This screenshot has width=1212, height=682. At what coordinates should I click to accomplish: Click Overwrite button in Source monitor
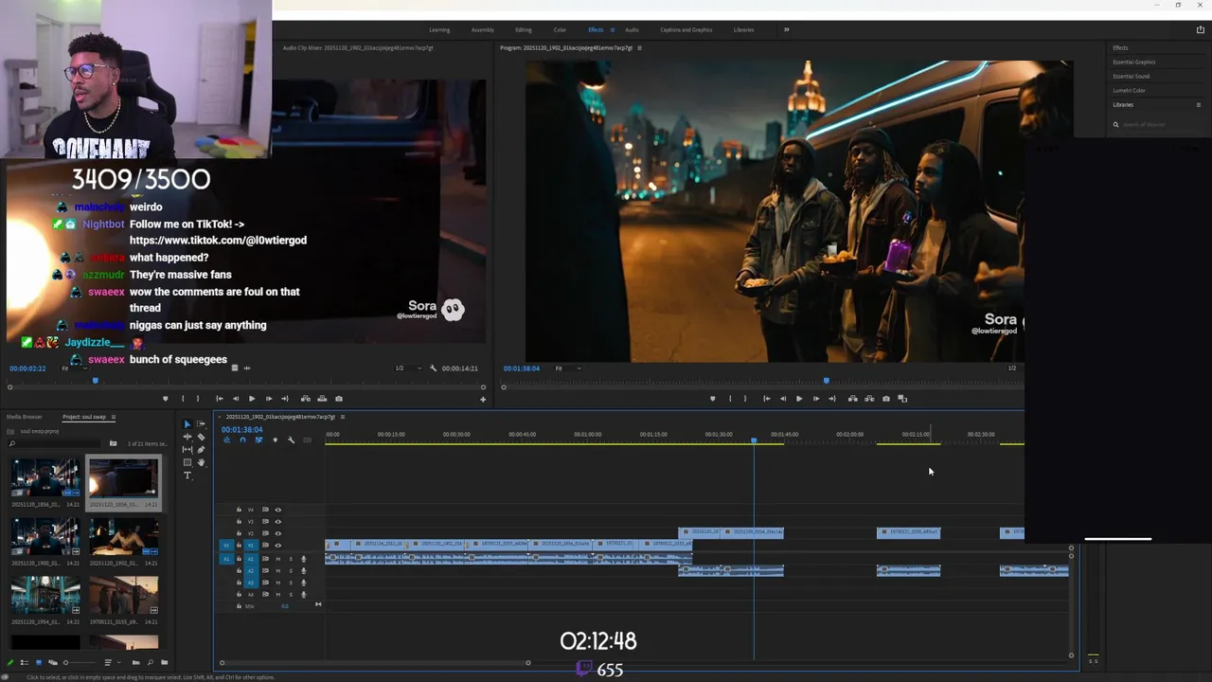pyautogui.click(x=322, y=399)
